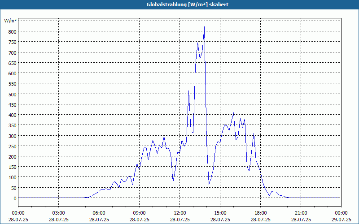The width and height of the screenshot is (359, 224).
Task: Click the 450 y-axis value
Action: click(13, 104)
